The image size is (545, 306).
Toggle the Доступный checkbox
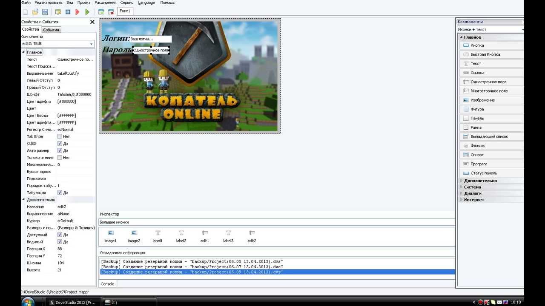[x=60, y=235]
